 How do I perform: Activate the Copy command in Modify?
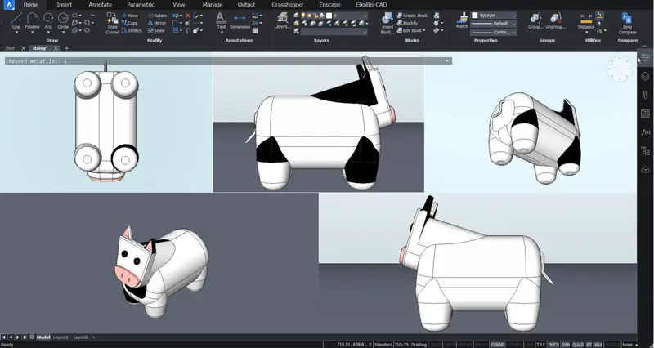[x=130, y=23]
